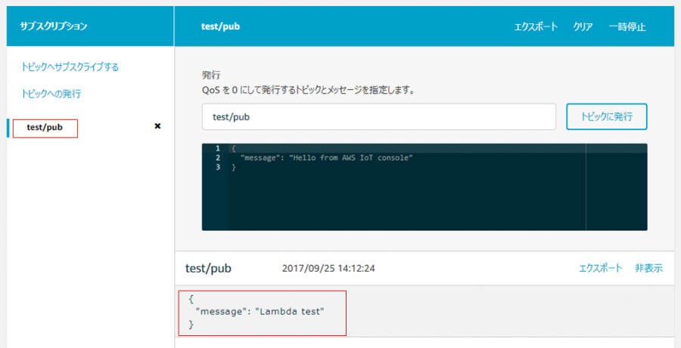The image size is (681, 348).
Task: Place cursor on editor line 3 closing brace
Action: (233, 167)
